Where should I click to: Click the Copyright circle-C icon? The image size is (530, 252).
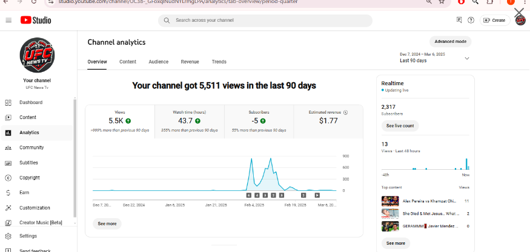8,178
